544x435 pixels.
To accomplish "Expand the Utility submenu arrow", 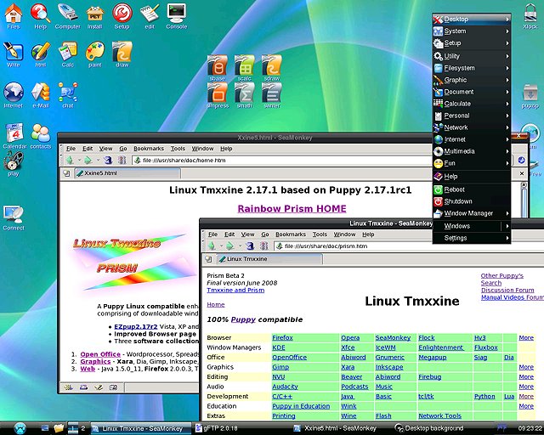I will click(x=507, y=56).
